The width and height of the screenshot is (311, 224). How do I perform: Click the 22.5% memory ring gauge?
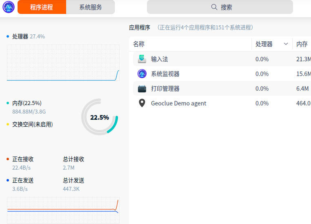pyautogui.click(x=100, y=117)
